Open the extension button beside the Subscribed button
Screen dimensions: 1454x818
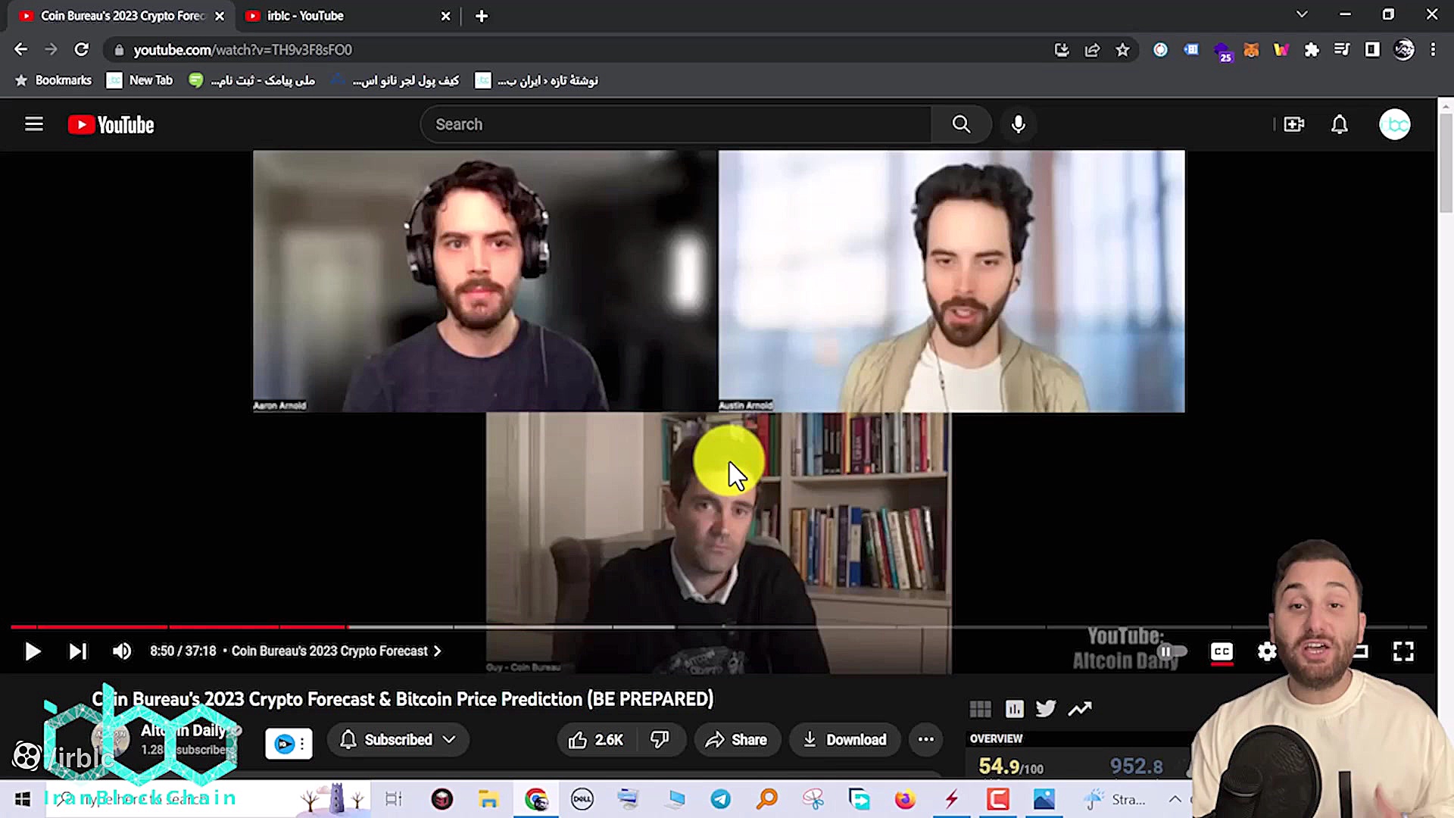pyautogui.click(x=289, y=744)
